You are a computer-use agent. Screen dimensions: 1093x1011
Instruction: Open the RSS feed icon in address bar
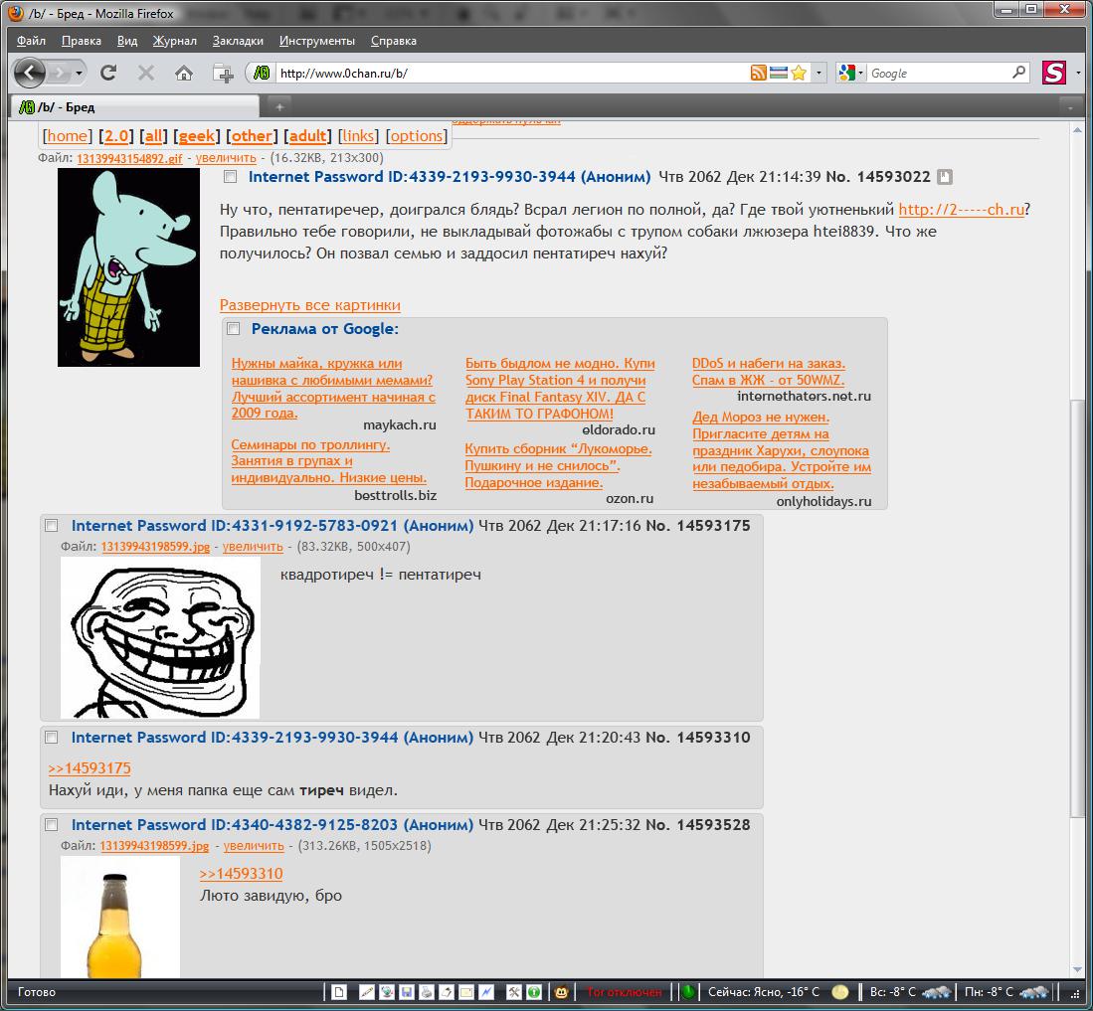(x=759, y=73)
